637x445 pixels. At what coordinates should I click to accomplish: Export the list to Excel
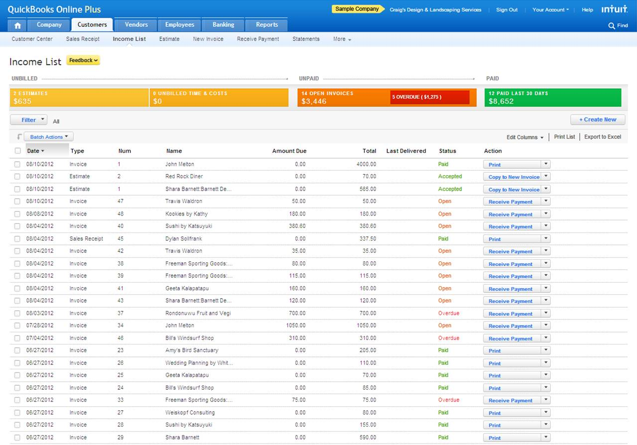click(603, 137)
